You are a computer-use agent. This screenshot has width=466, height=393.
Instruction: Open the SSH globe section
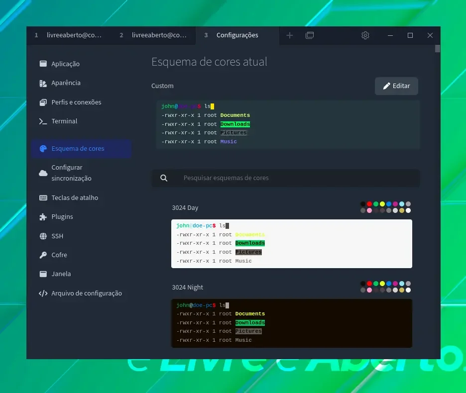point(43,236)
